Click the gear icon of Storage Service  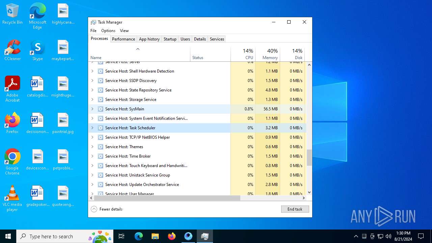click(x=100, y=100)
